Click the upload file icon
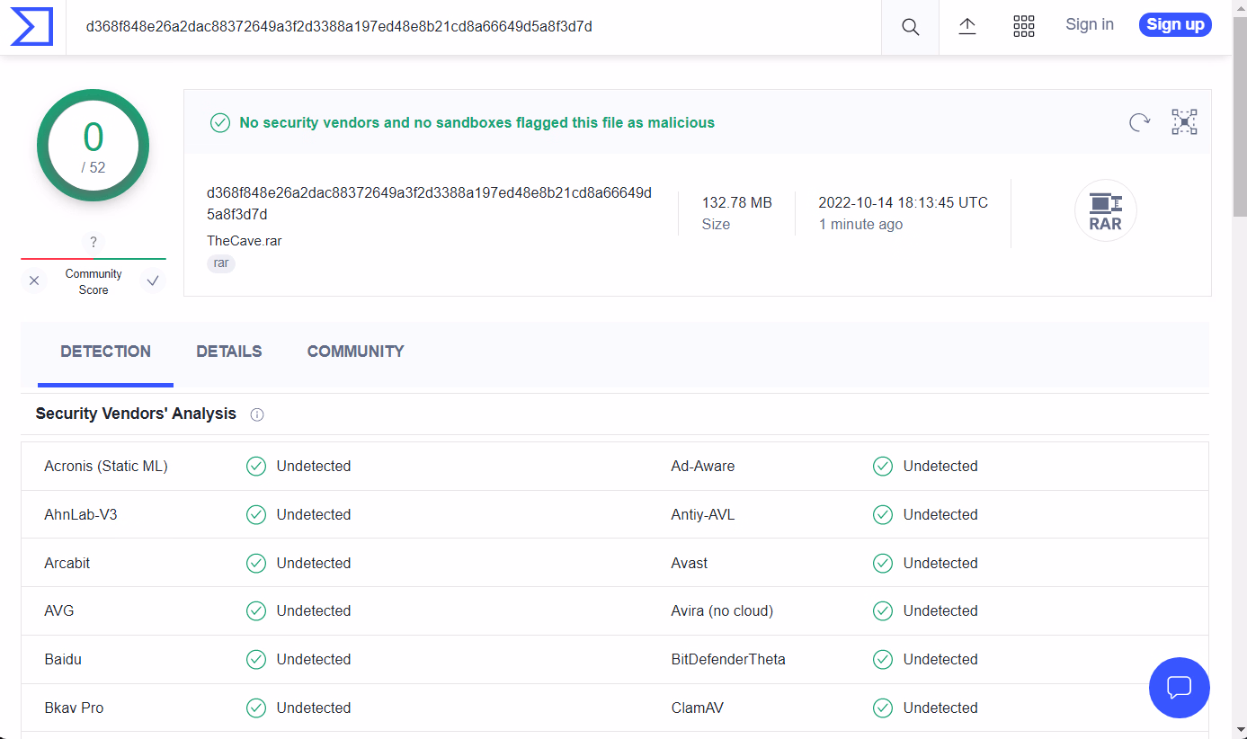 [x=967, y=26]
